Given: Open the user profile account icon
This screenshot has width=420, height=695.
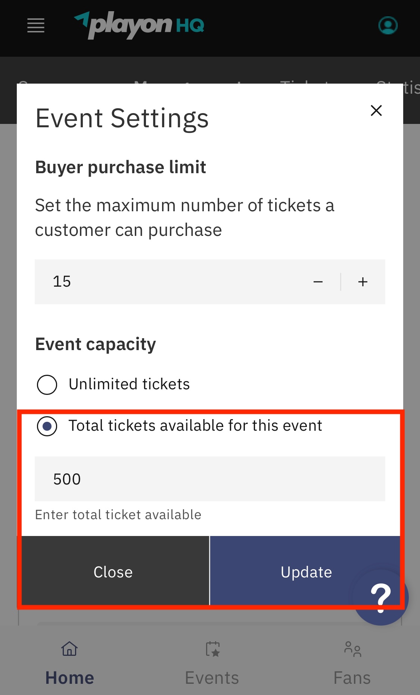Looking at the screenshot, I should 388,25.
